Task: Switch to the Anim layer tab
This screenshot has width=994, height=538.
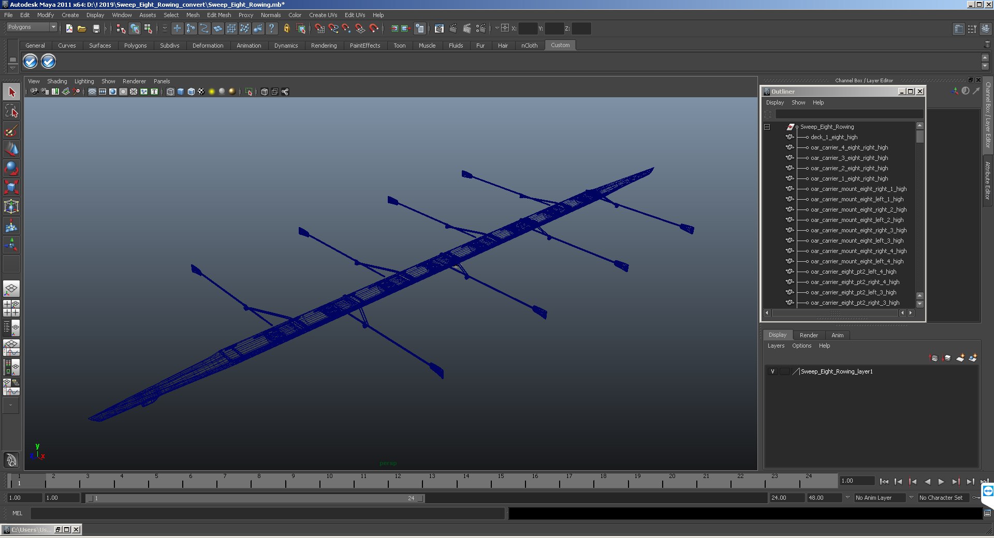Action: coord(837,335)
